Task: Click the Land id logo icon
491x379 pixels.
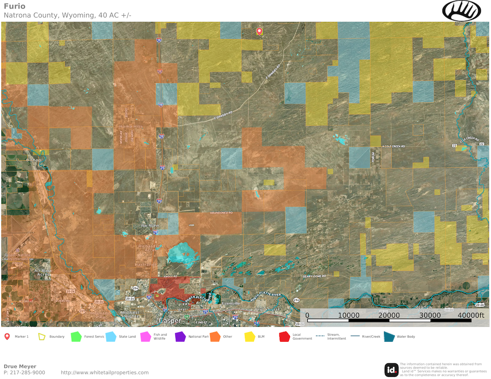Action: click(x=391, y=370)
